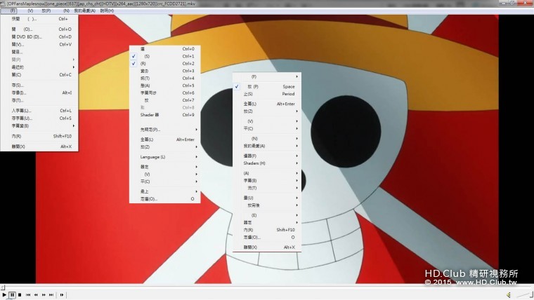Stop playback with the square stop button
Screen dimensions: 534x300
click(20, 295)
